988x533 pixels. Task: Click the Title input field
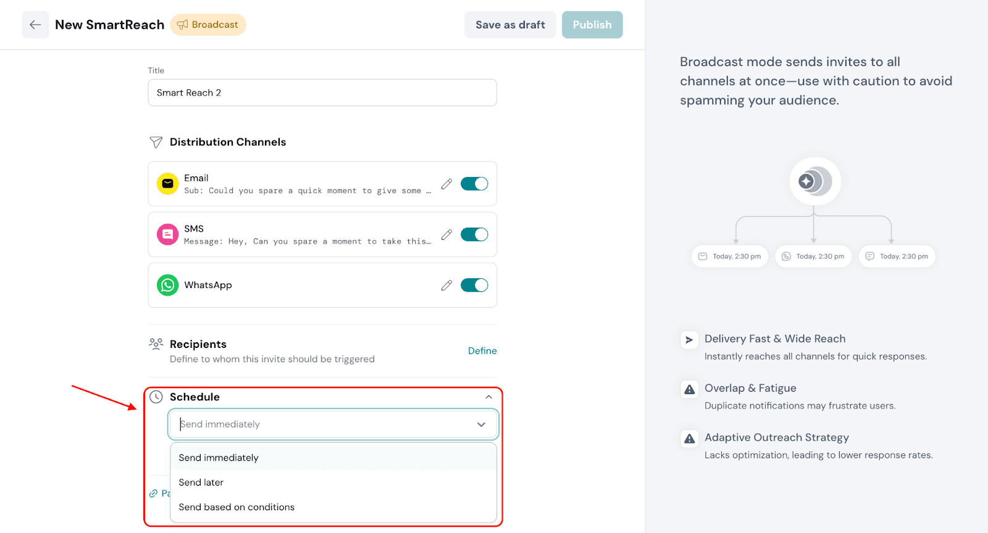322,93
